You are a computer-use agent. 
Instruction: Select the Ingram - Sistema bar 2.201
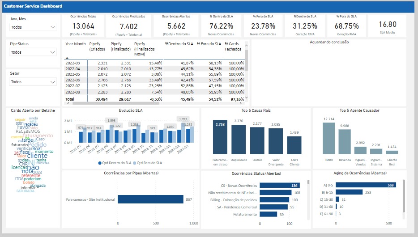pyautogui.click(x=376, y=152)
